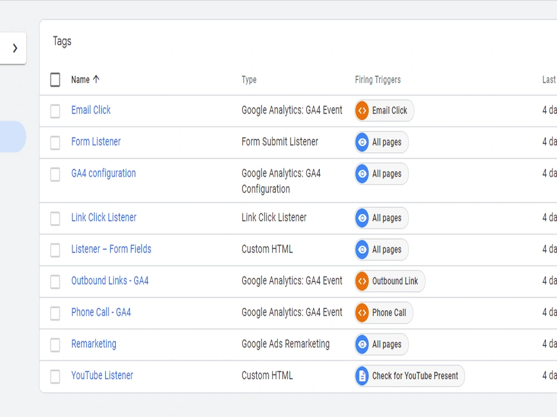Check the Form Listener tag checkbox

55,143
